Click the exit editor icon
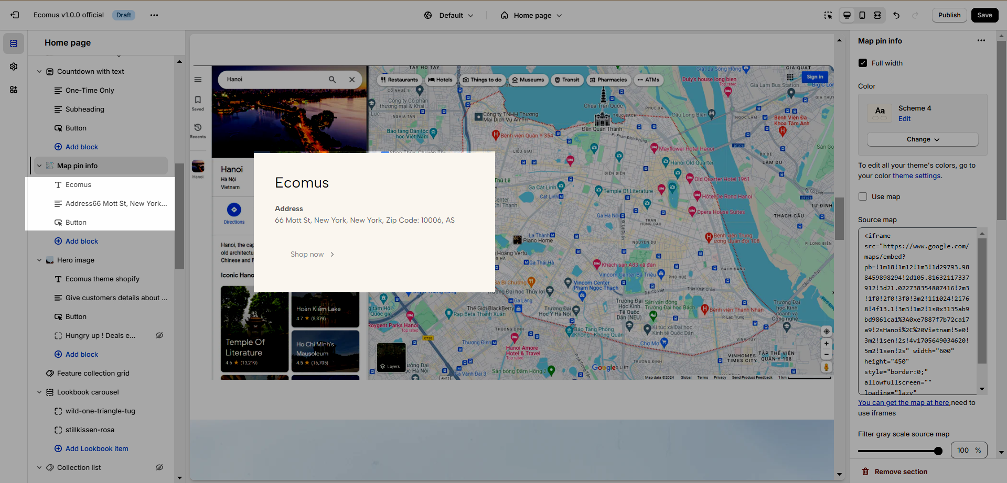This screenshot has width=1007, height=483. click(x=15, y=15)
